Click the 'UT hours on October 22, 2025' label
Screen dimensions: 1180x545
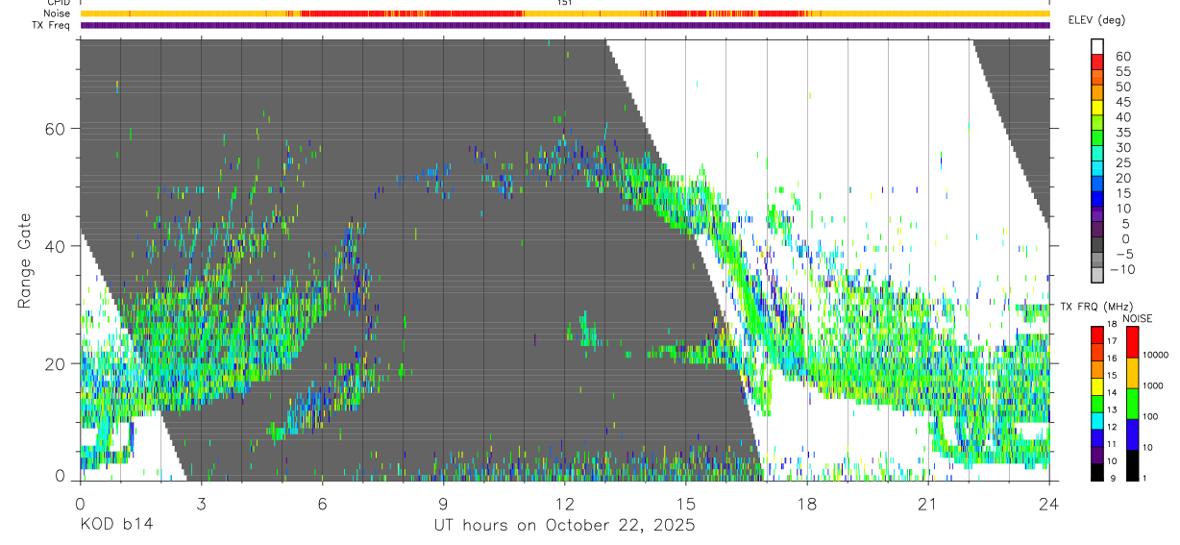pos(563,525)
